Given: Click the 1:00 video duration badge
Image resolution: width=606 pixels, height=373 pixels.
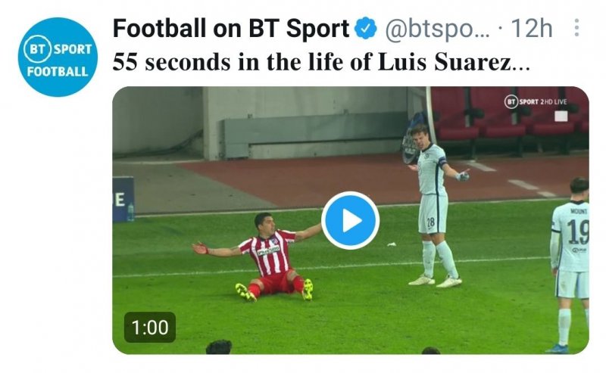Looking at the screenshot, I should click(x=150, y=328).
